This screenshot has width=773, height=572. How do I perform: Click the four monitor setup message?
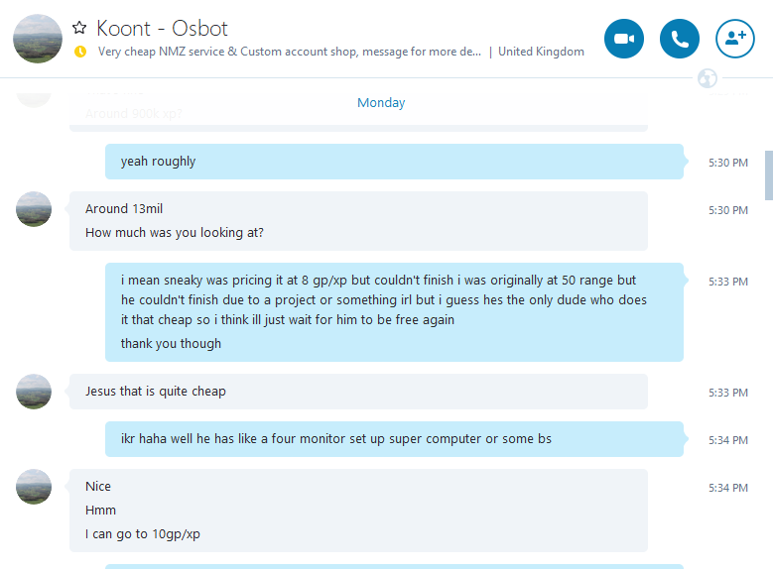335,439
